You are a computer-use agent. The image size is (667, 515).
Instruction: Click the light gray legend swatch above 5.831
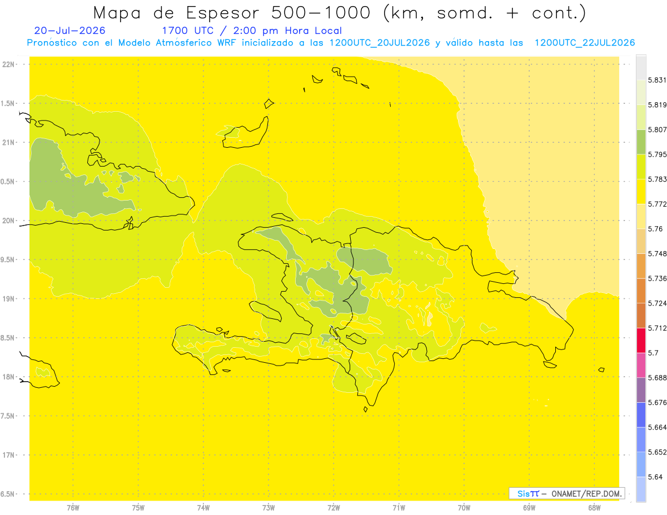coord(641,67)
